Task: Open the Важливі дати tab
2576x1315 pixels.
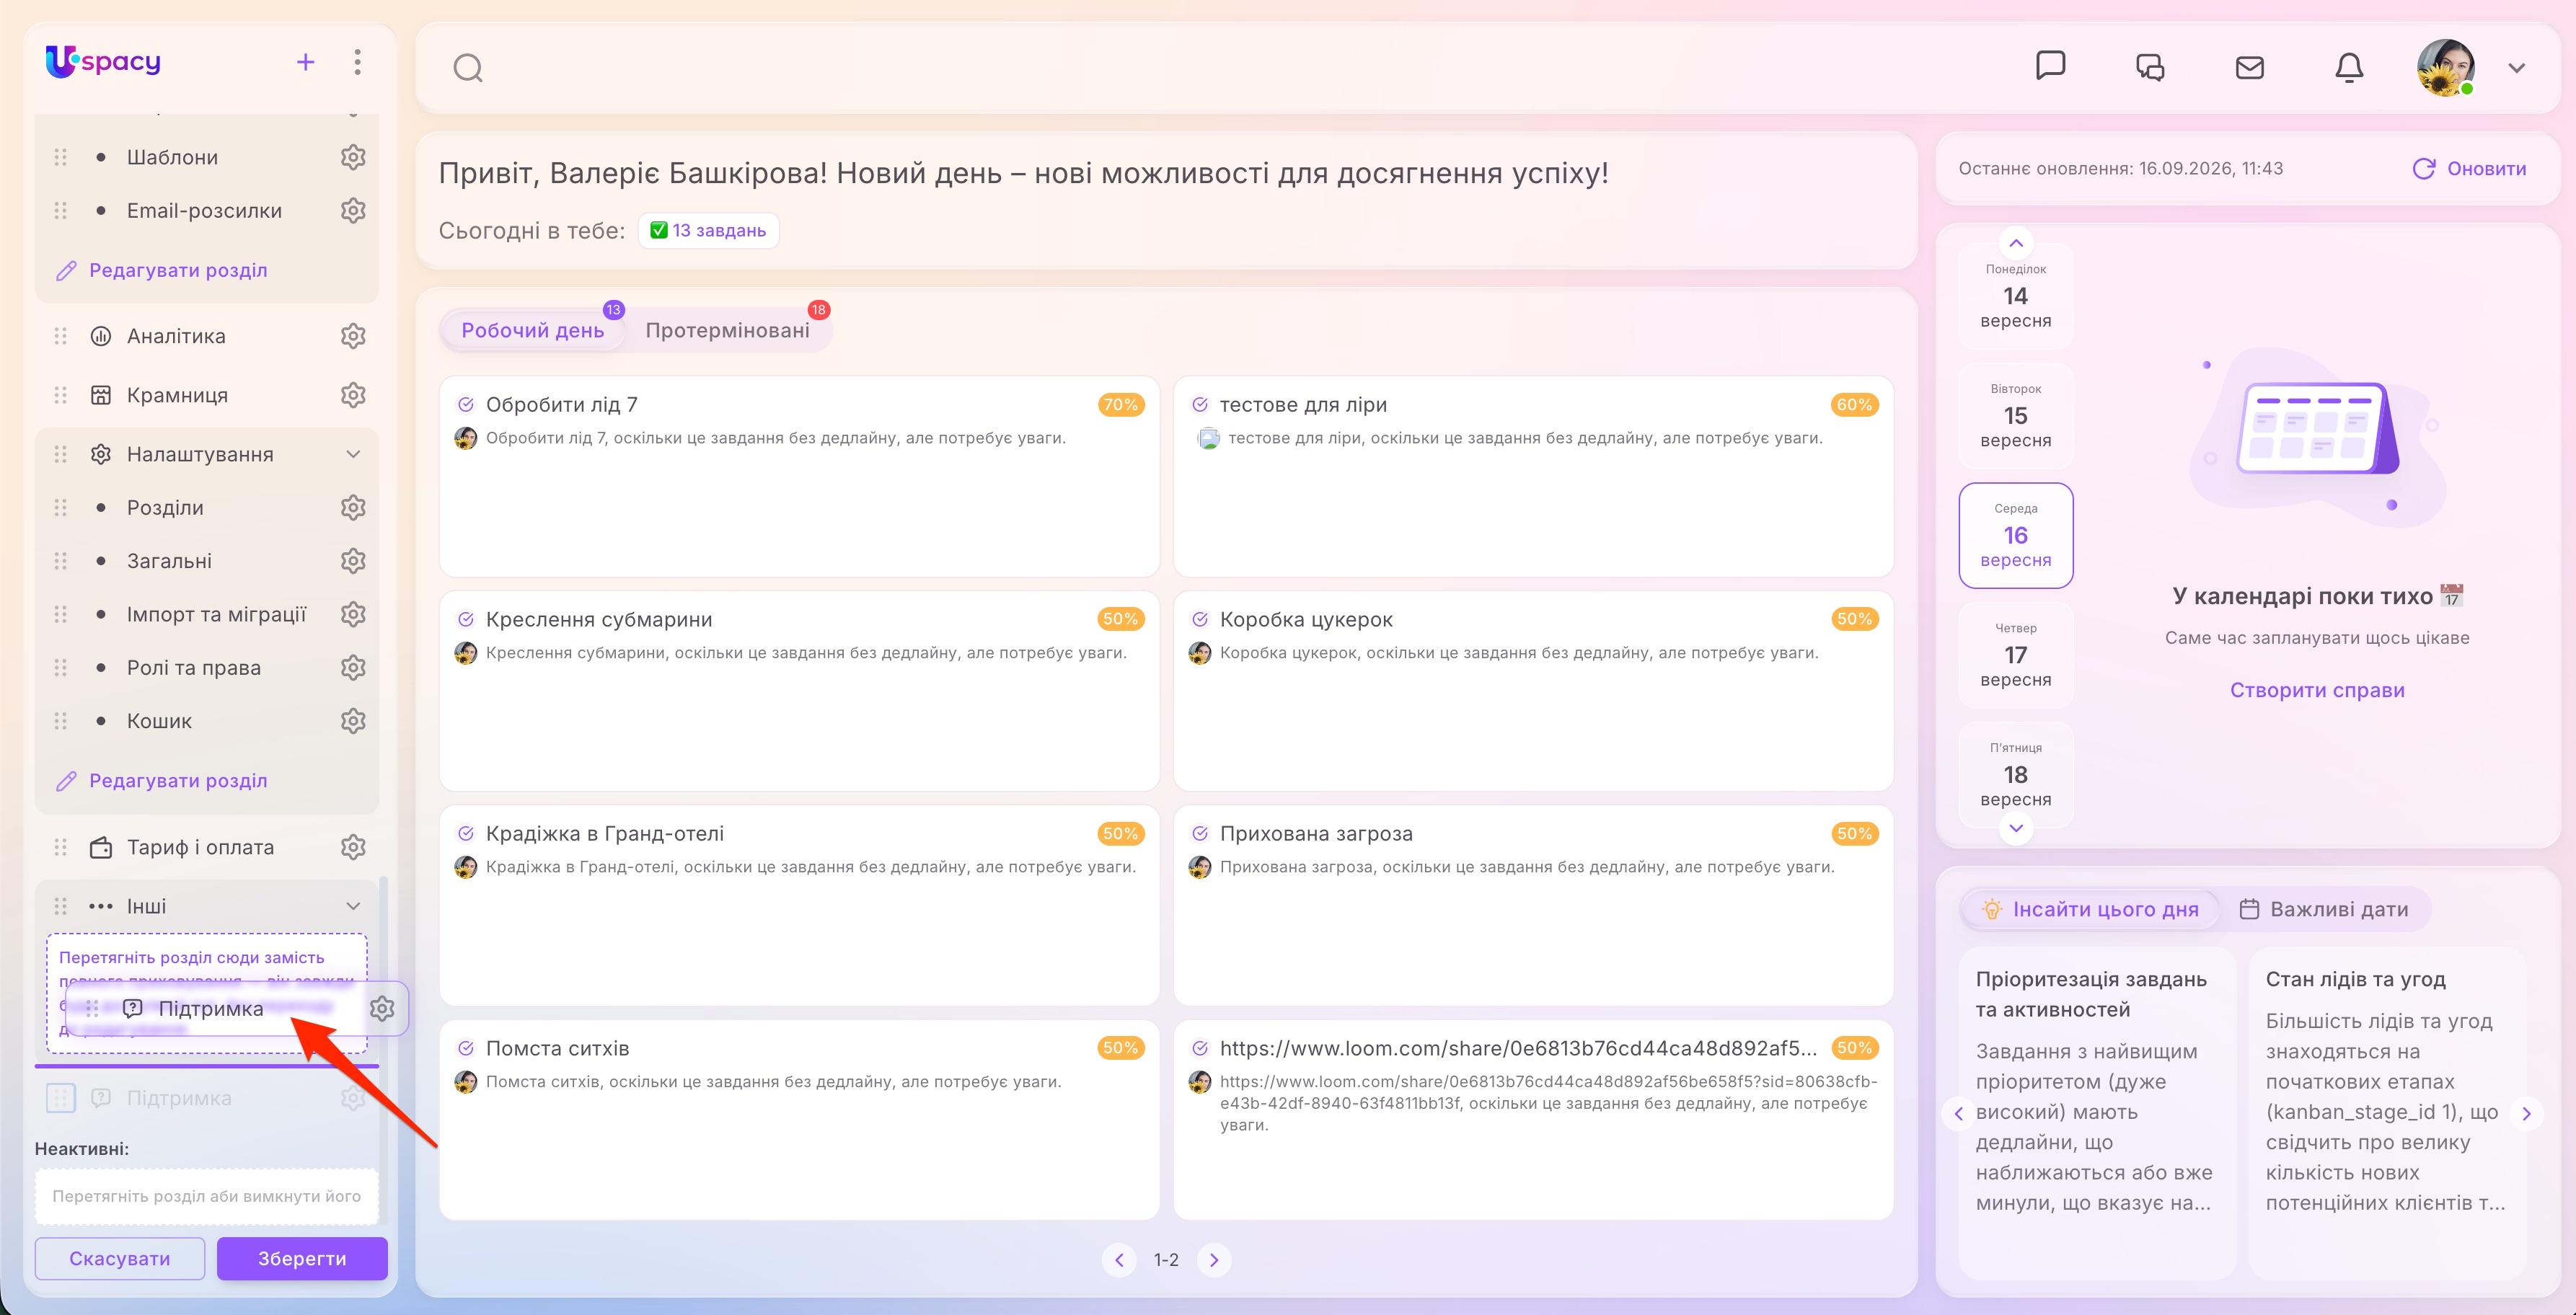Action: tap(2324, 909)
